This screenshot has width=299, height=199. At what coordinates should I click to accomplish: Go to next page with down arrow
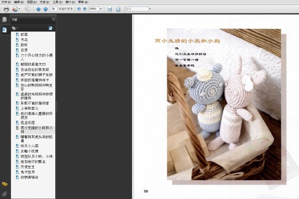click(x=45, y=9)
